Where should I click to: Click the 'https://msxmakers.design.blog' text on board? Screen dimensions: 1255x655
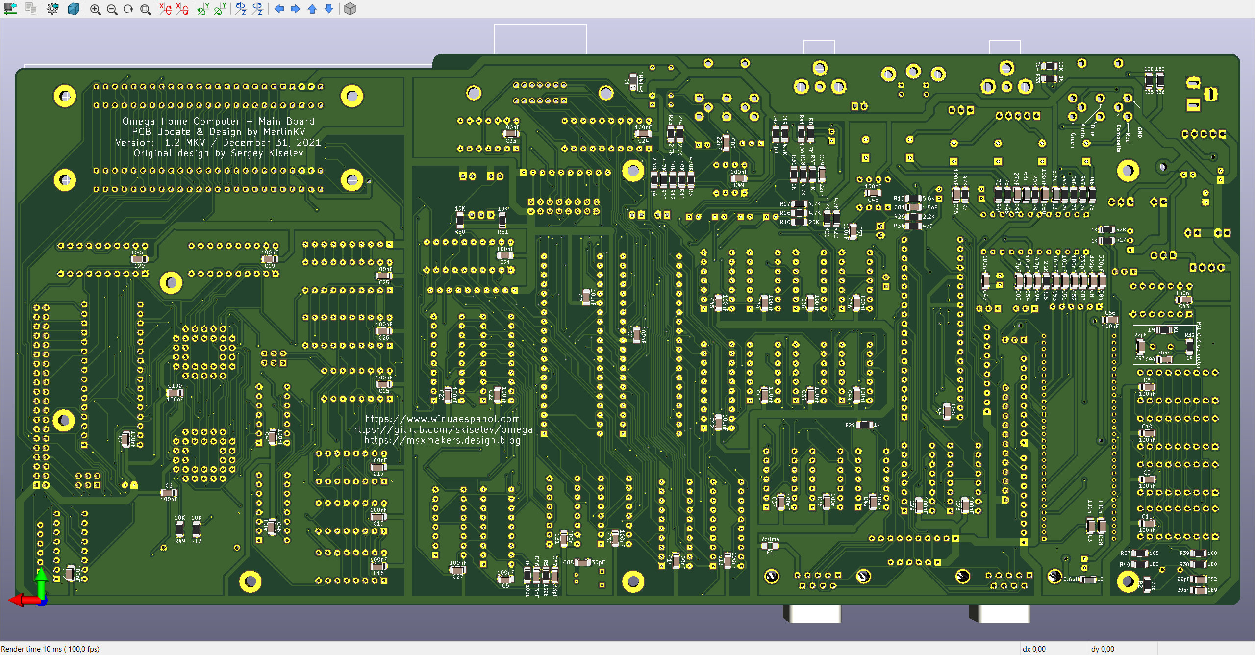coord(442,440)
